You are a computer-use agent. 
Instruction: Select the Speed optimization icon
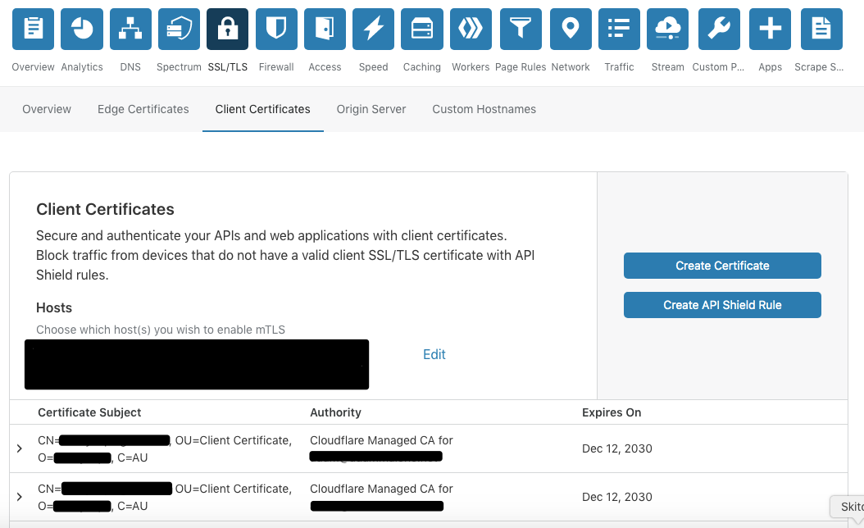(372, 28)
